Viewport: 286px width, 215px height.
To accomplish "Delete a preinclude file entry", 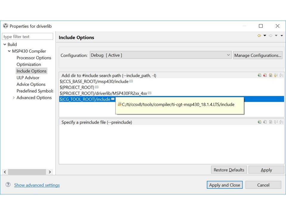I will tap(265, 122).
